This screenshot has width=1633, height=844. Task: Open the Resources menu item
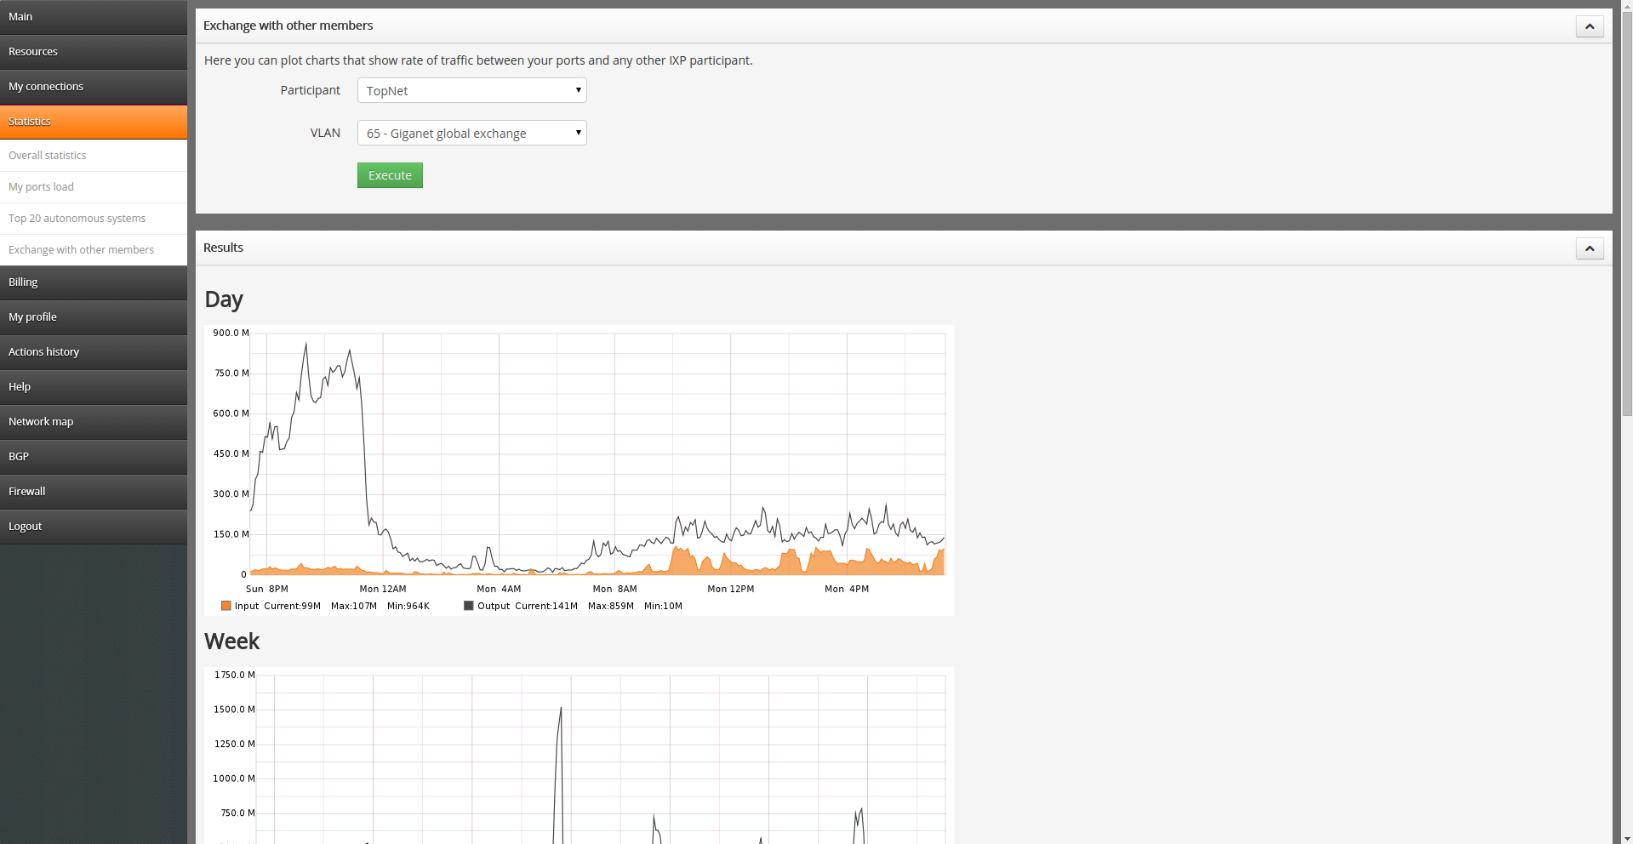(94, 52)
